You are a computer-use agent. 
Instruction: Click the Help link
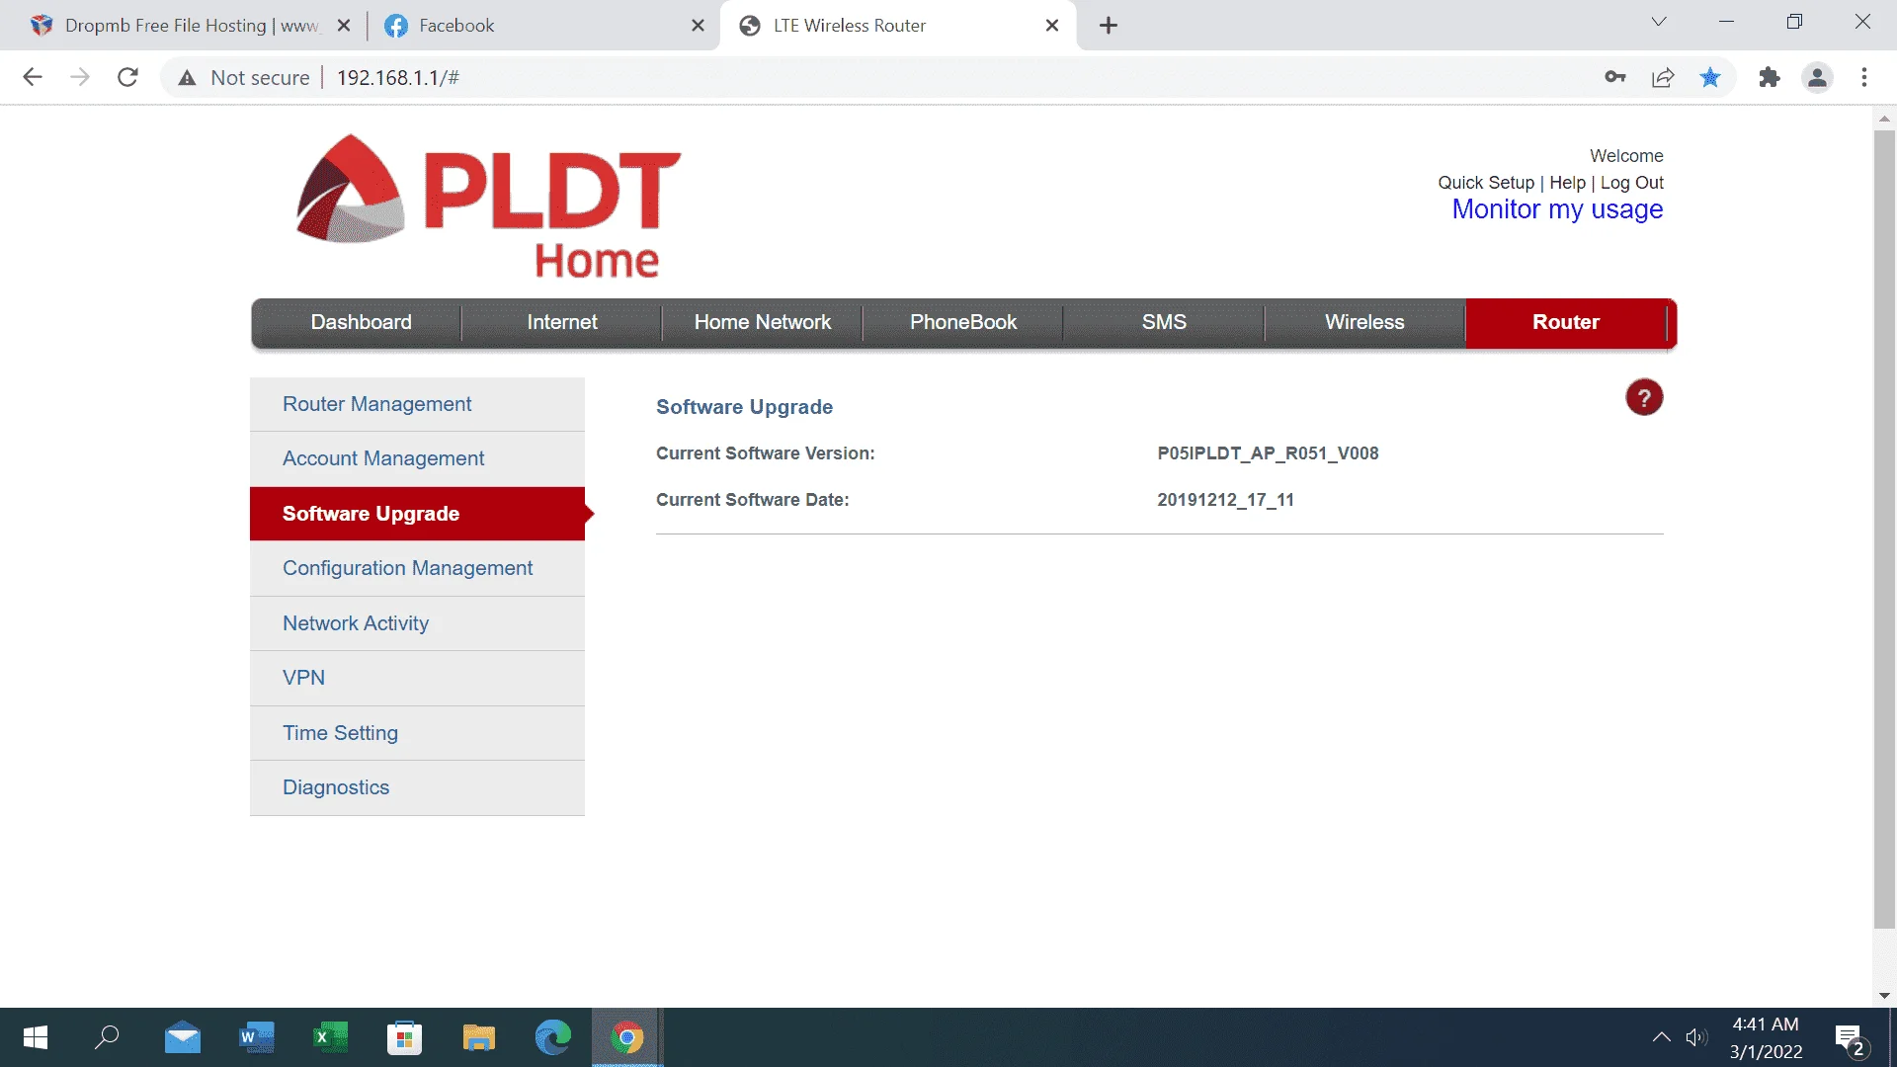[1567, 183]
